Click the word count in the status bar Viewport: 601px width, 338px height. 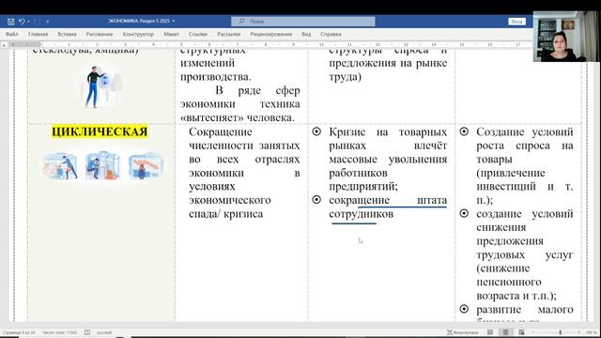tap(60, 332)
